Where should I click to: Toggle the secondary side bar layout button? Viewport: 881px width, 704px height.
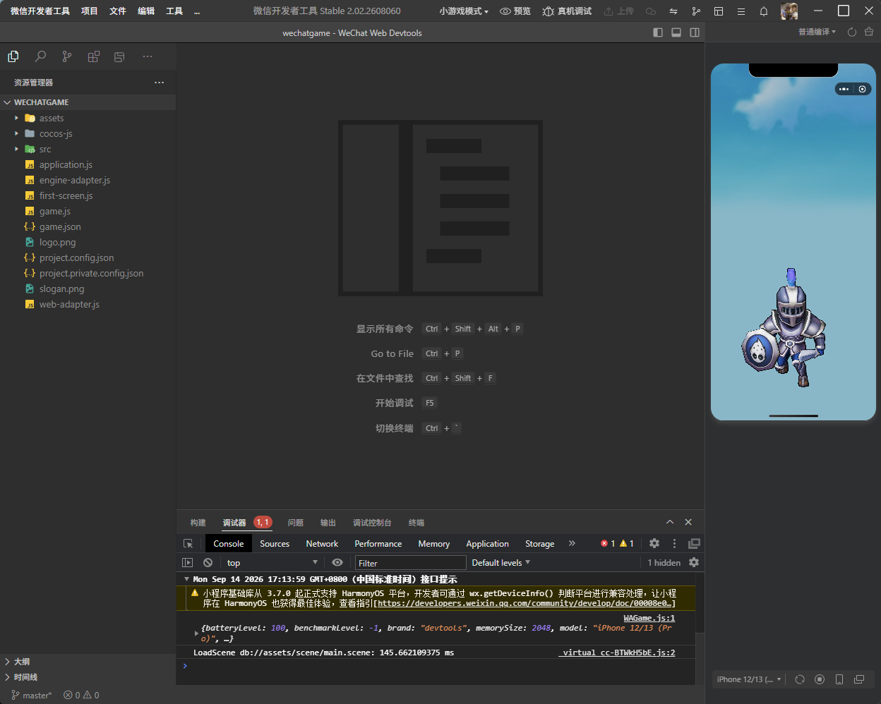click(x=695, y=32)
